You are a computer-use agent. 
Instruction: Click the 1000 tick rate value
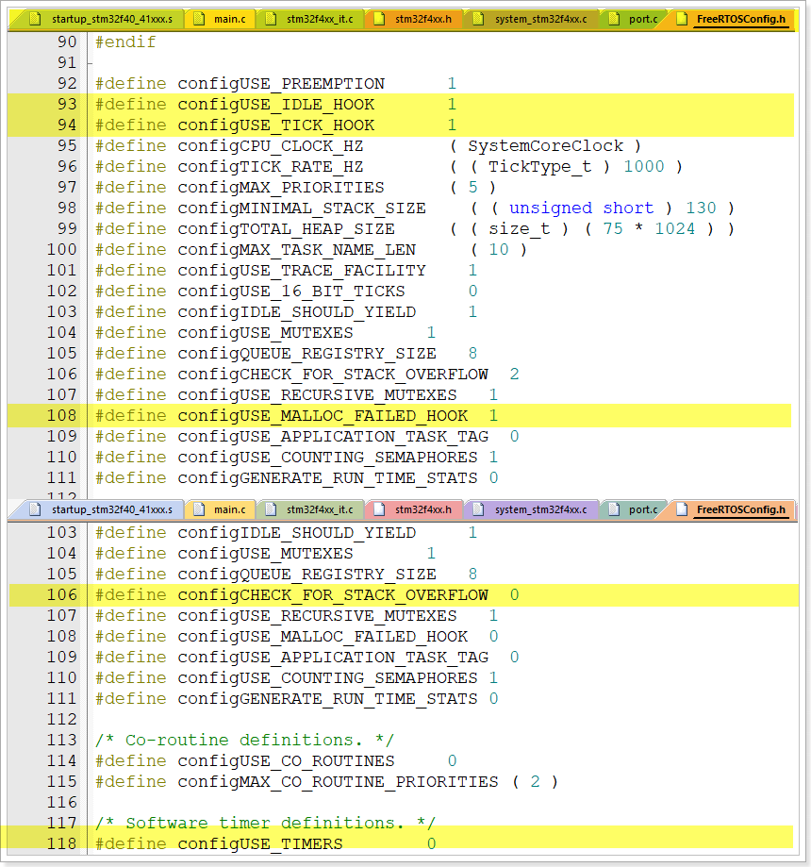point(644,166)
